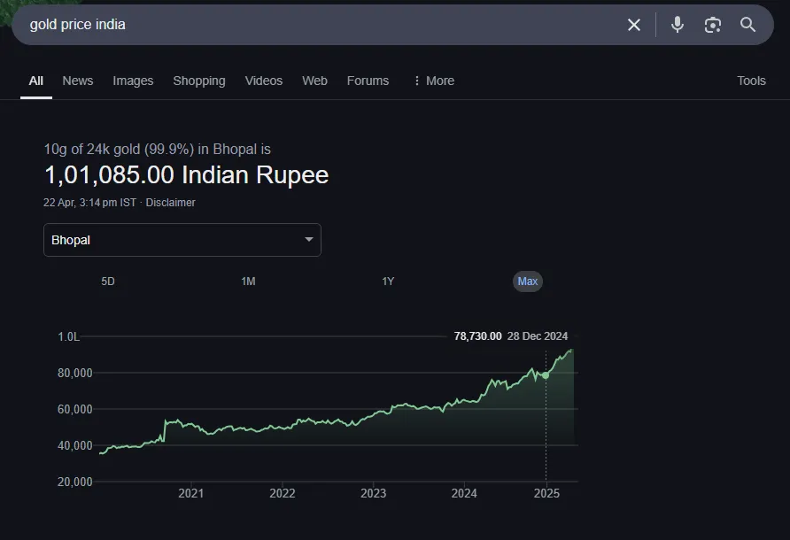
Task: Click the 28 Dec 2024 data point on chart
Action: [x=546, y=375]
